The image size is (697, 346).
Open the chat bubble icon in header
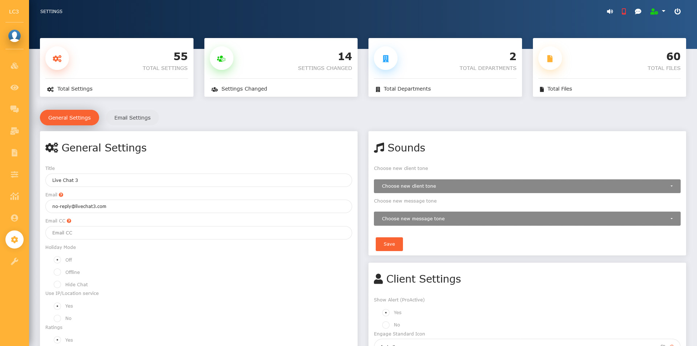638,12
